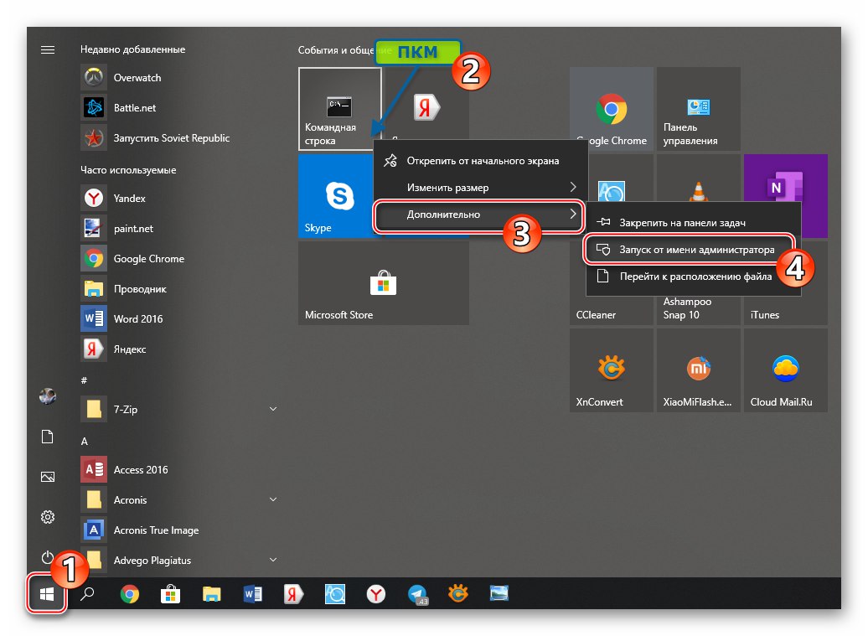868x636 pixels.
Task: Open the Cloud Mail.Ru tile
Action: (x=785, y=370)
